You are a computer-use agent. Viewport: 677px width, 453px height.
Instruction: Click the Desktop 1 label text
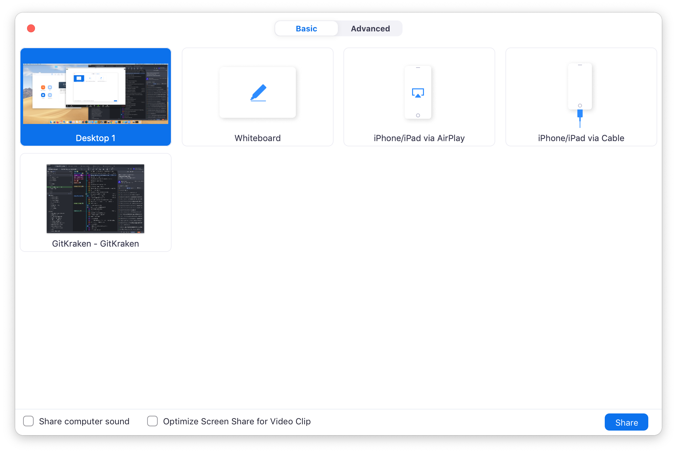tap(95, 138)
